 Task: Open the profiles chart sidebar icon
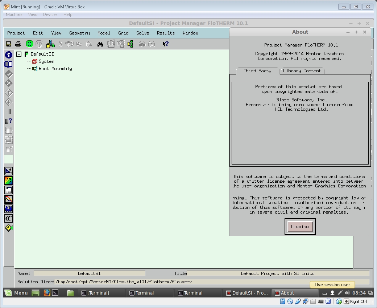pos(9,199)
